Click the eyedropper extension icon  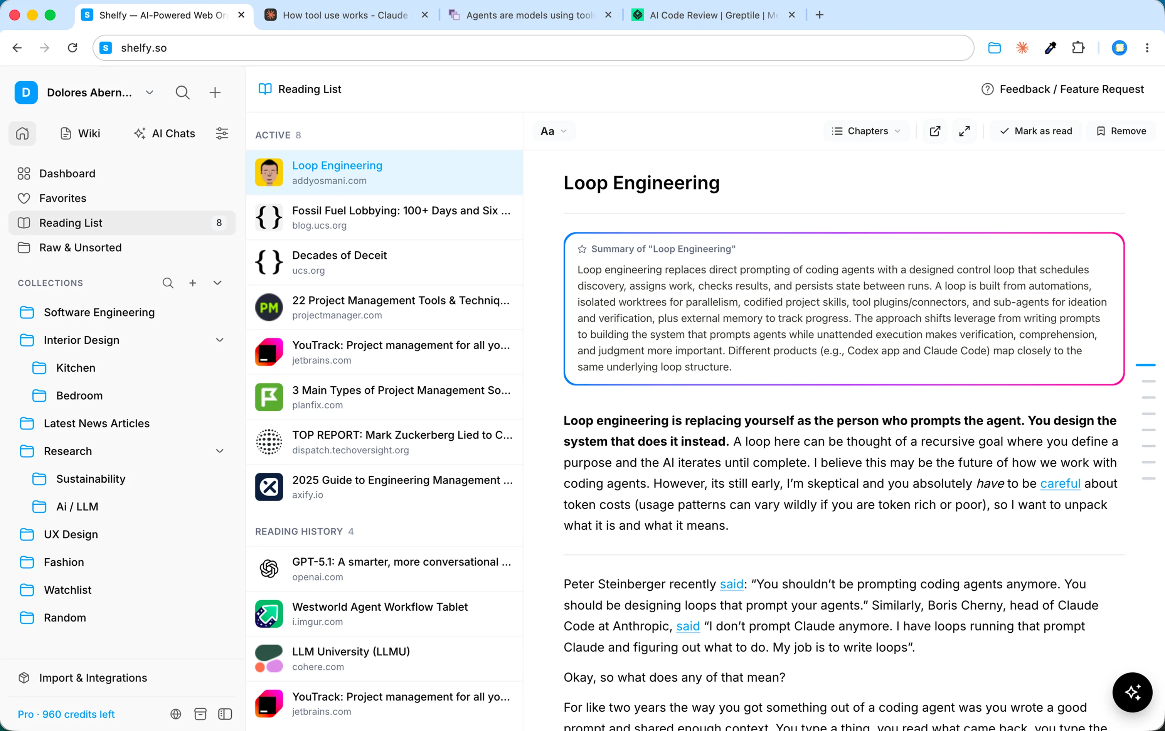(x=1051, y=48)
